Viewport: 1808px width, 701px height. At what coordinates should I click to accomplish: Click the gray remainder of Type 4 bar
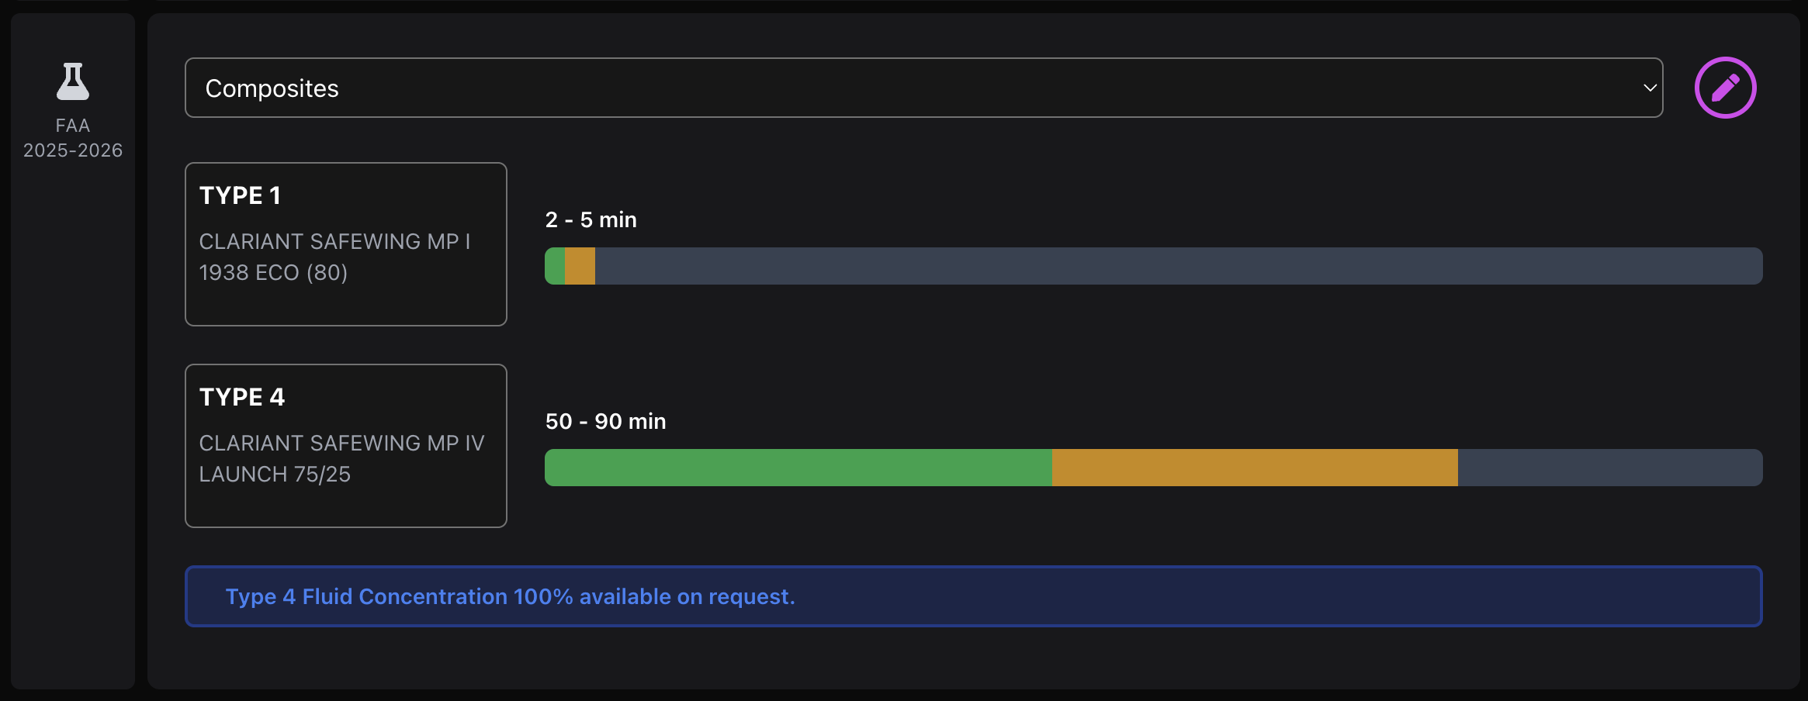tap(1609, 468)
